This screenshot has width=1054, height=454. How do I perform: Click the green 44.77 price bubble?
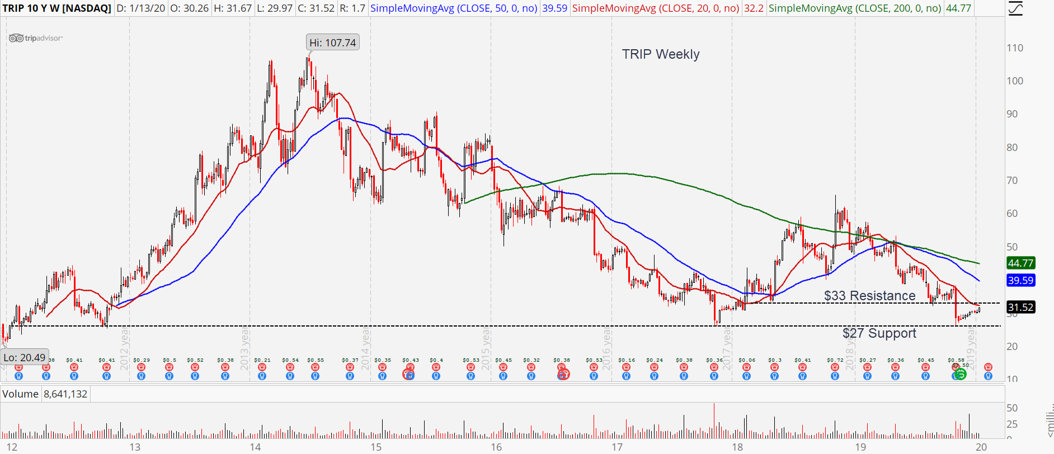coord(1020,263)
